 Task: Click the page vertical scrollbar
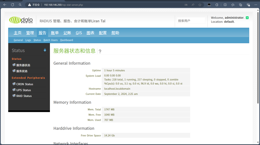(258, 58)
